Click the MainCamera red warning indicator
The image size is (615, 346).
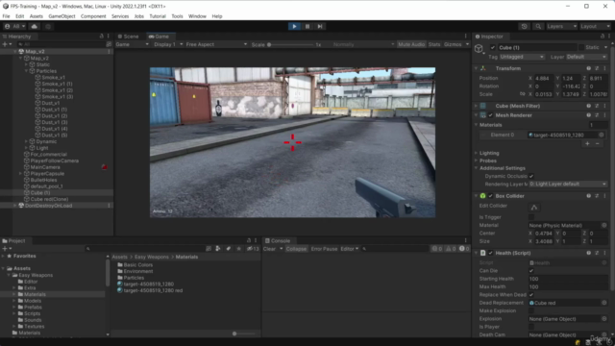105,167
